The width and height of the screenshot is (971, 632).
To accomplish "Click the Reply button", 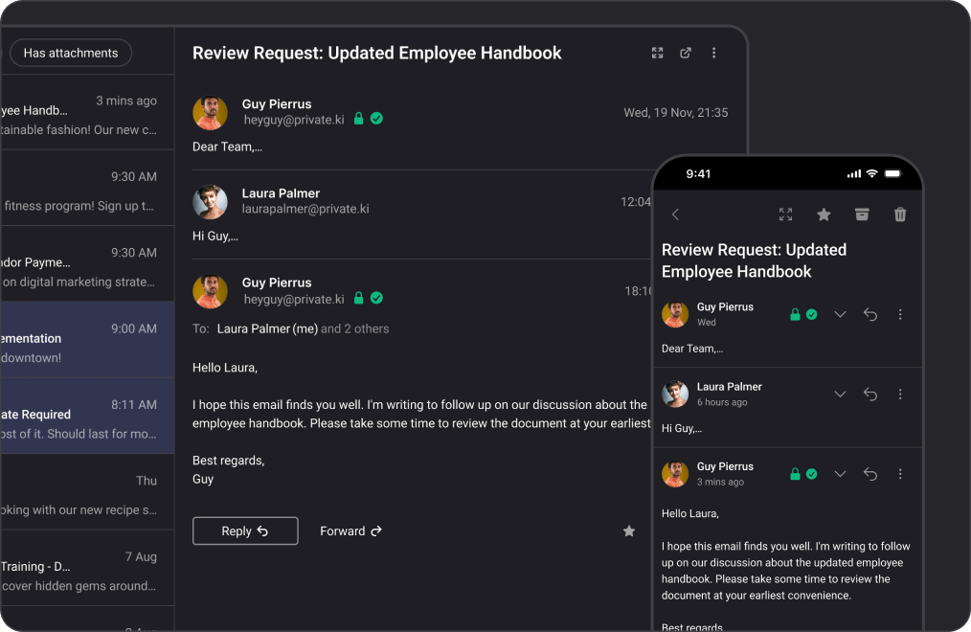I will [245, 530].
